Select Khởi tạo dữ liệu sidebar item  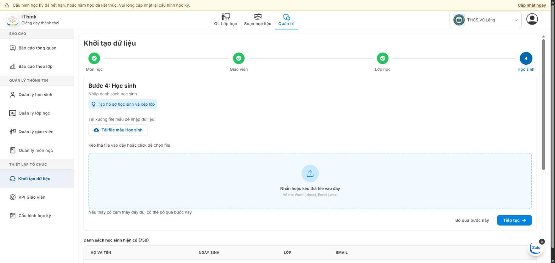coord(37,179)
